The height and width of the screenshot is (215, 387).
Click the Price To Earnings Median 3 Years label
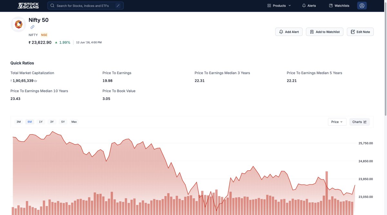pyautogui.click(x=222, y=73)
